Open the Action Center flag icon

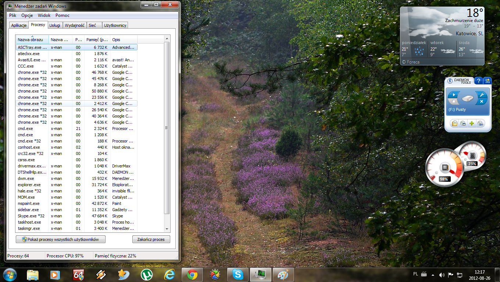[451, 275]
